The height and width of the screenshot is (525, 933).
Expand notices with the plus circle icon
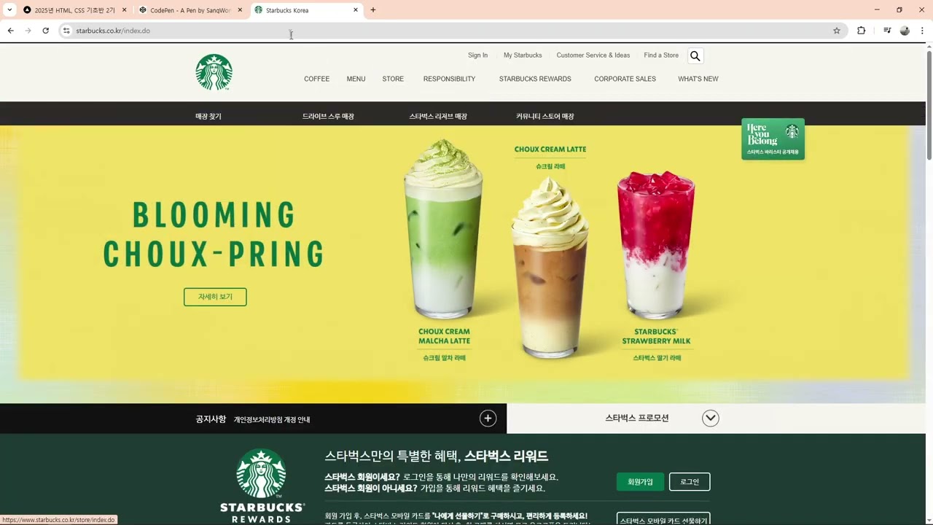488,418
